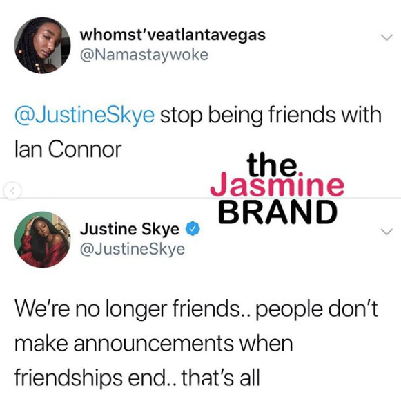Click pink 'Jasmine' word in watermark
This screenshot has height=397, width=401.
(x=277, y=184)
